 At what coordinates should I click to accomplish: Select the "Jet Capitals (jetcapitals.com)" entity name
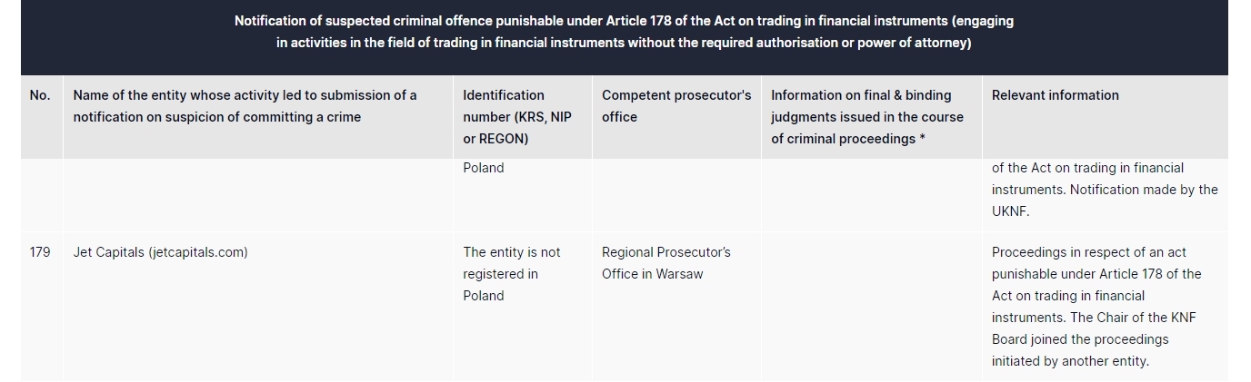pos(160,252)
